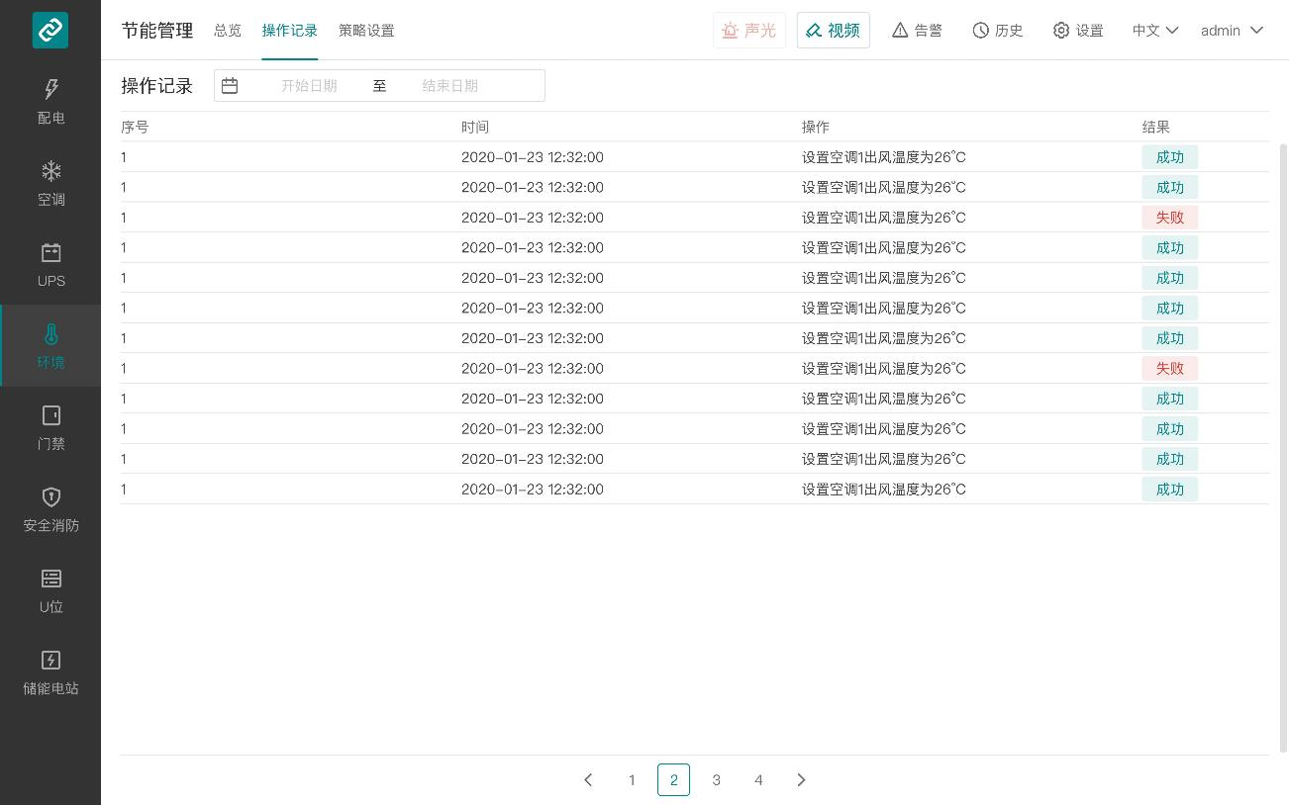Click the app logo in the sidebar

50,30
